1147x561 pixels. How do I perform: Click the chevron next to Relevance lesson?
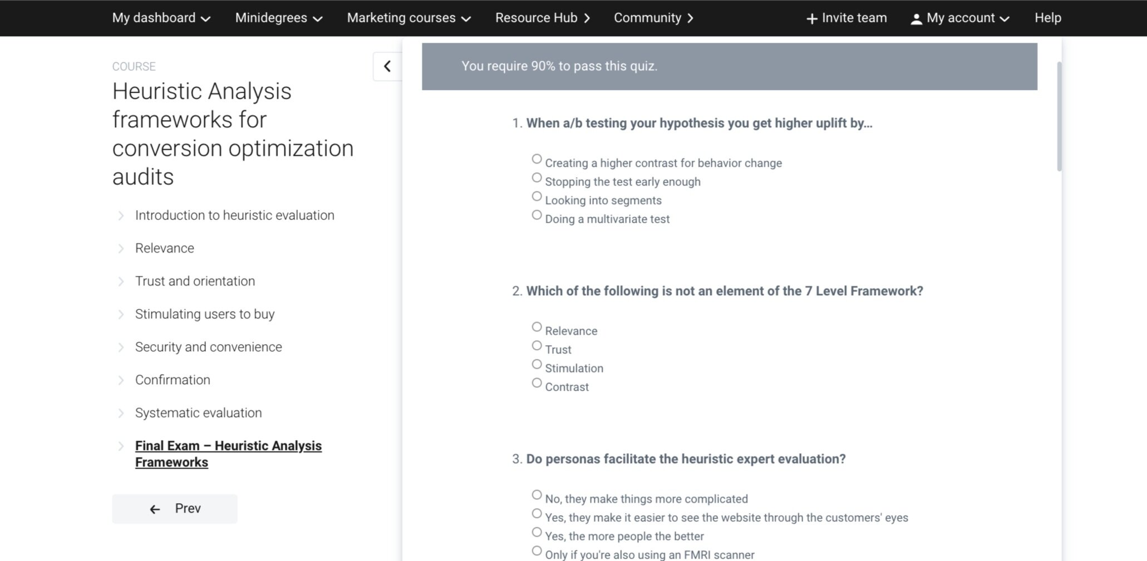pyautogui.click(x=121, y=249)
